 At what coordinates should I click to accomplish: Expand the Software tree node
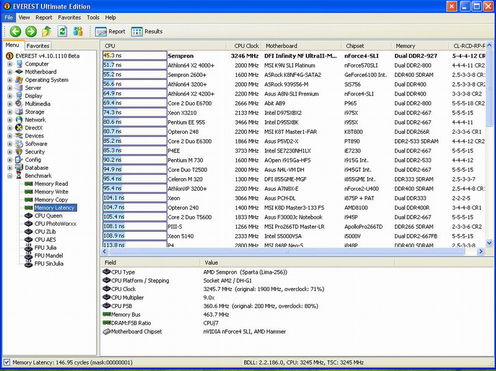pyautogui.click(x=10, y=144)
